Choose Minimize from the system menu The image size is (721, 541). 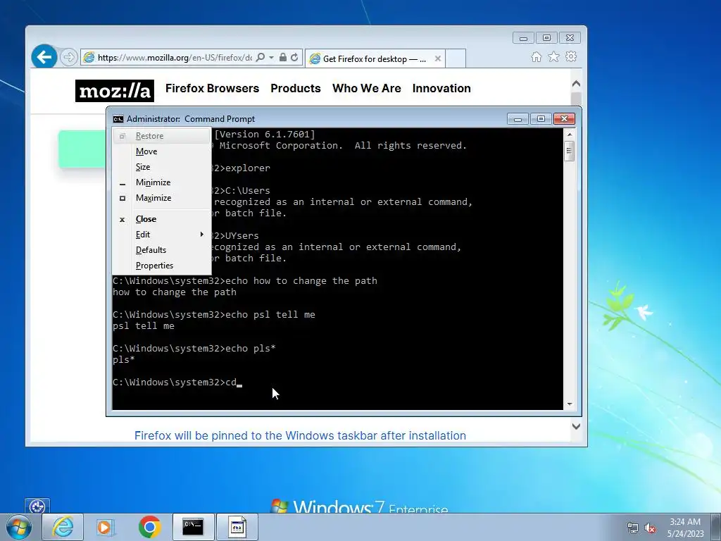tap(161, 182)
